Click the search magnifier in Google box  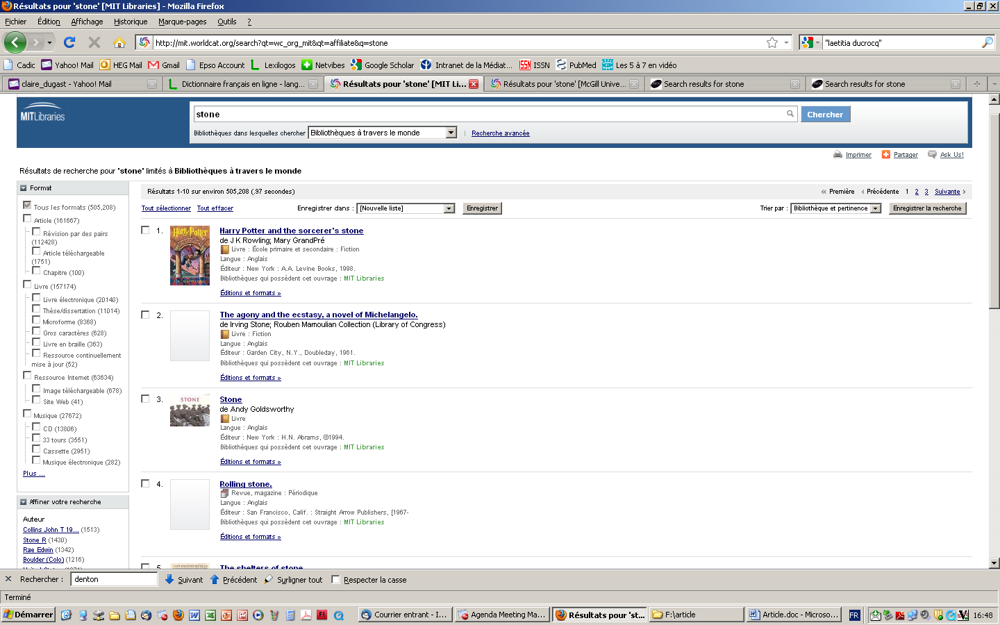point(987,42)
